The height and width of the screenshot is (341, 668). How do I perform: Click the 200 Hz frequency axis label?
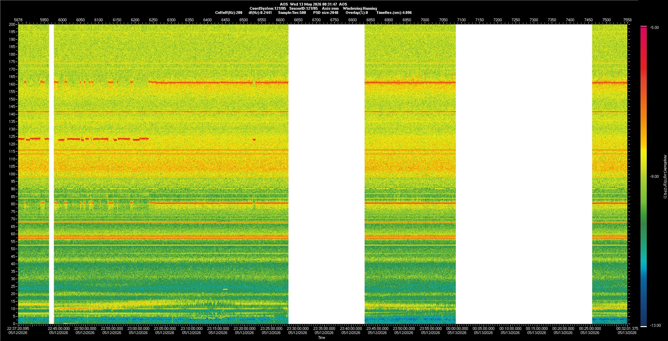pos(12,24)
